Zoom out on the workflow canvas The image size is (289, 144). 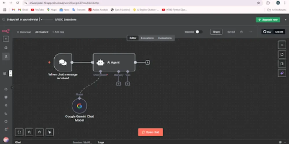click(39, 132)
